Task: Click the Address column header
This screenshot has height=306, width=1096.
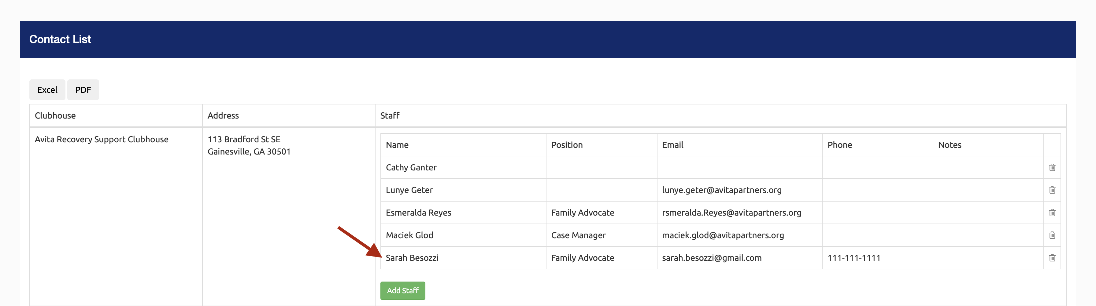Action: coord(223,116)
